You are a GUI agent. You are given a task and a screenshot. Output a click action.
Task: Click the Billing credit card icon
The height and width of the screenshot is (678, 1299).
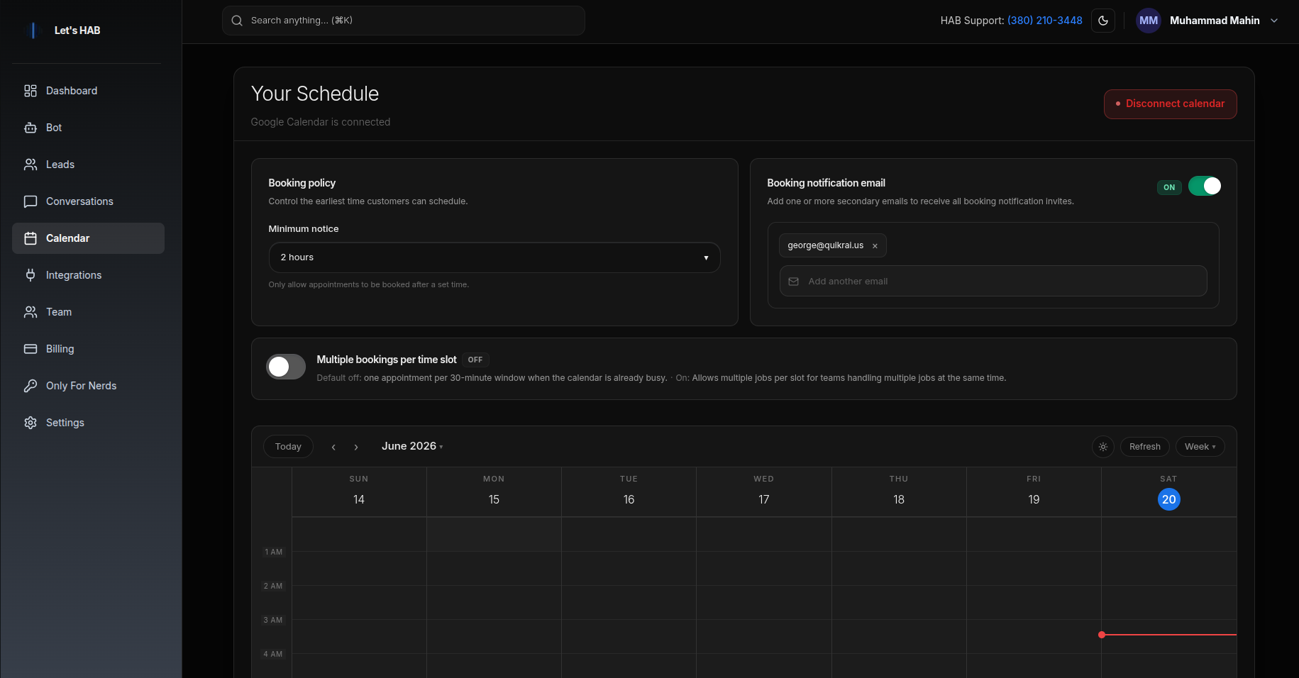(x=31, y=349)
